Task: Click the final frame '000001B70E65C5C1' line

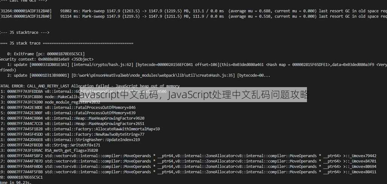Action: click(21, 177)
